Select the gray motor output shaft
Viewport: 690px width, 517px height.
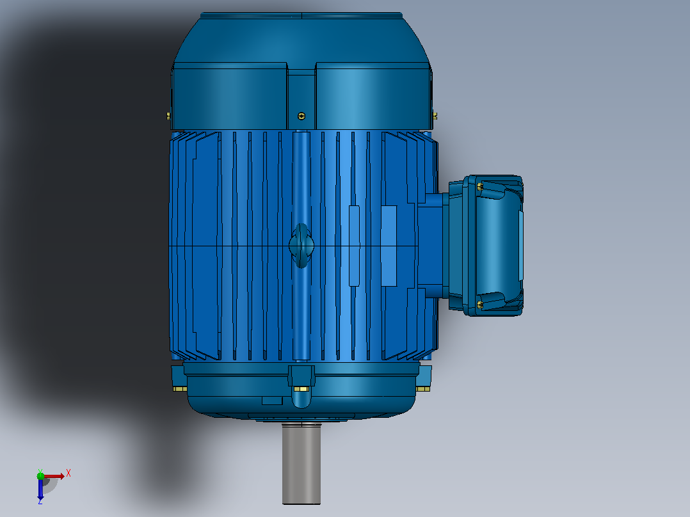click(301, 463)
